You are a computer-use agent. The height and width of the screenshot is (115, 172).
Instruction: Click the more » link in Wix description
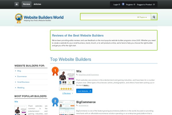coord(86,85)
